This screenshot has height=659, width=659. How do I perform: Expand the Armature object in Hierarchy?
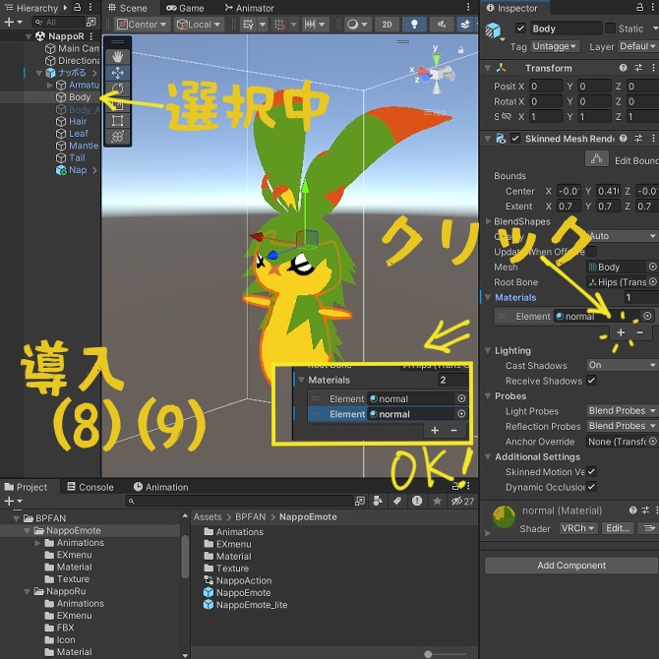pos(49,85)
